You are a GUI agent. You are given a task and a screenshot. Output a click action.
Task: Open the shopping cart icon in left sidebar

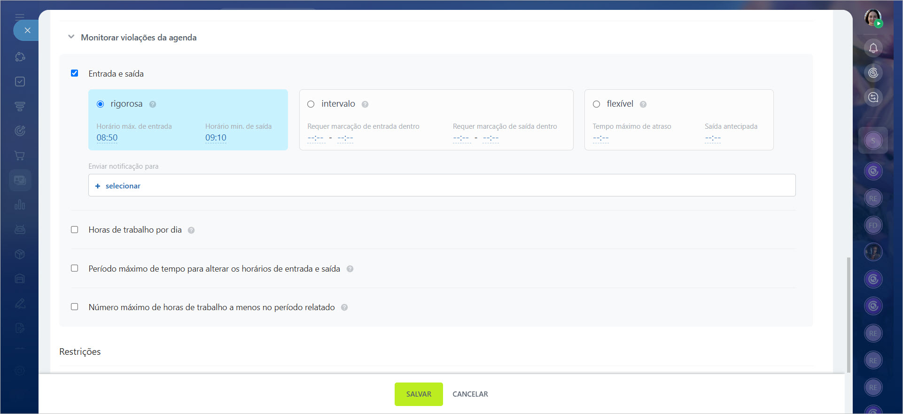20,156
